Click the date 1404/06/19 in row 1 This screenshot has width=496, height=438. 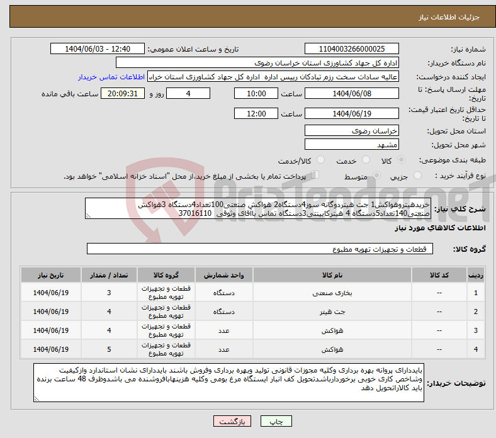(50, 293)
